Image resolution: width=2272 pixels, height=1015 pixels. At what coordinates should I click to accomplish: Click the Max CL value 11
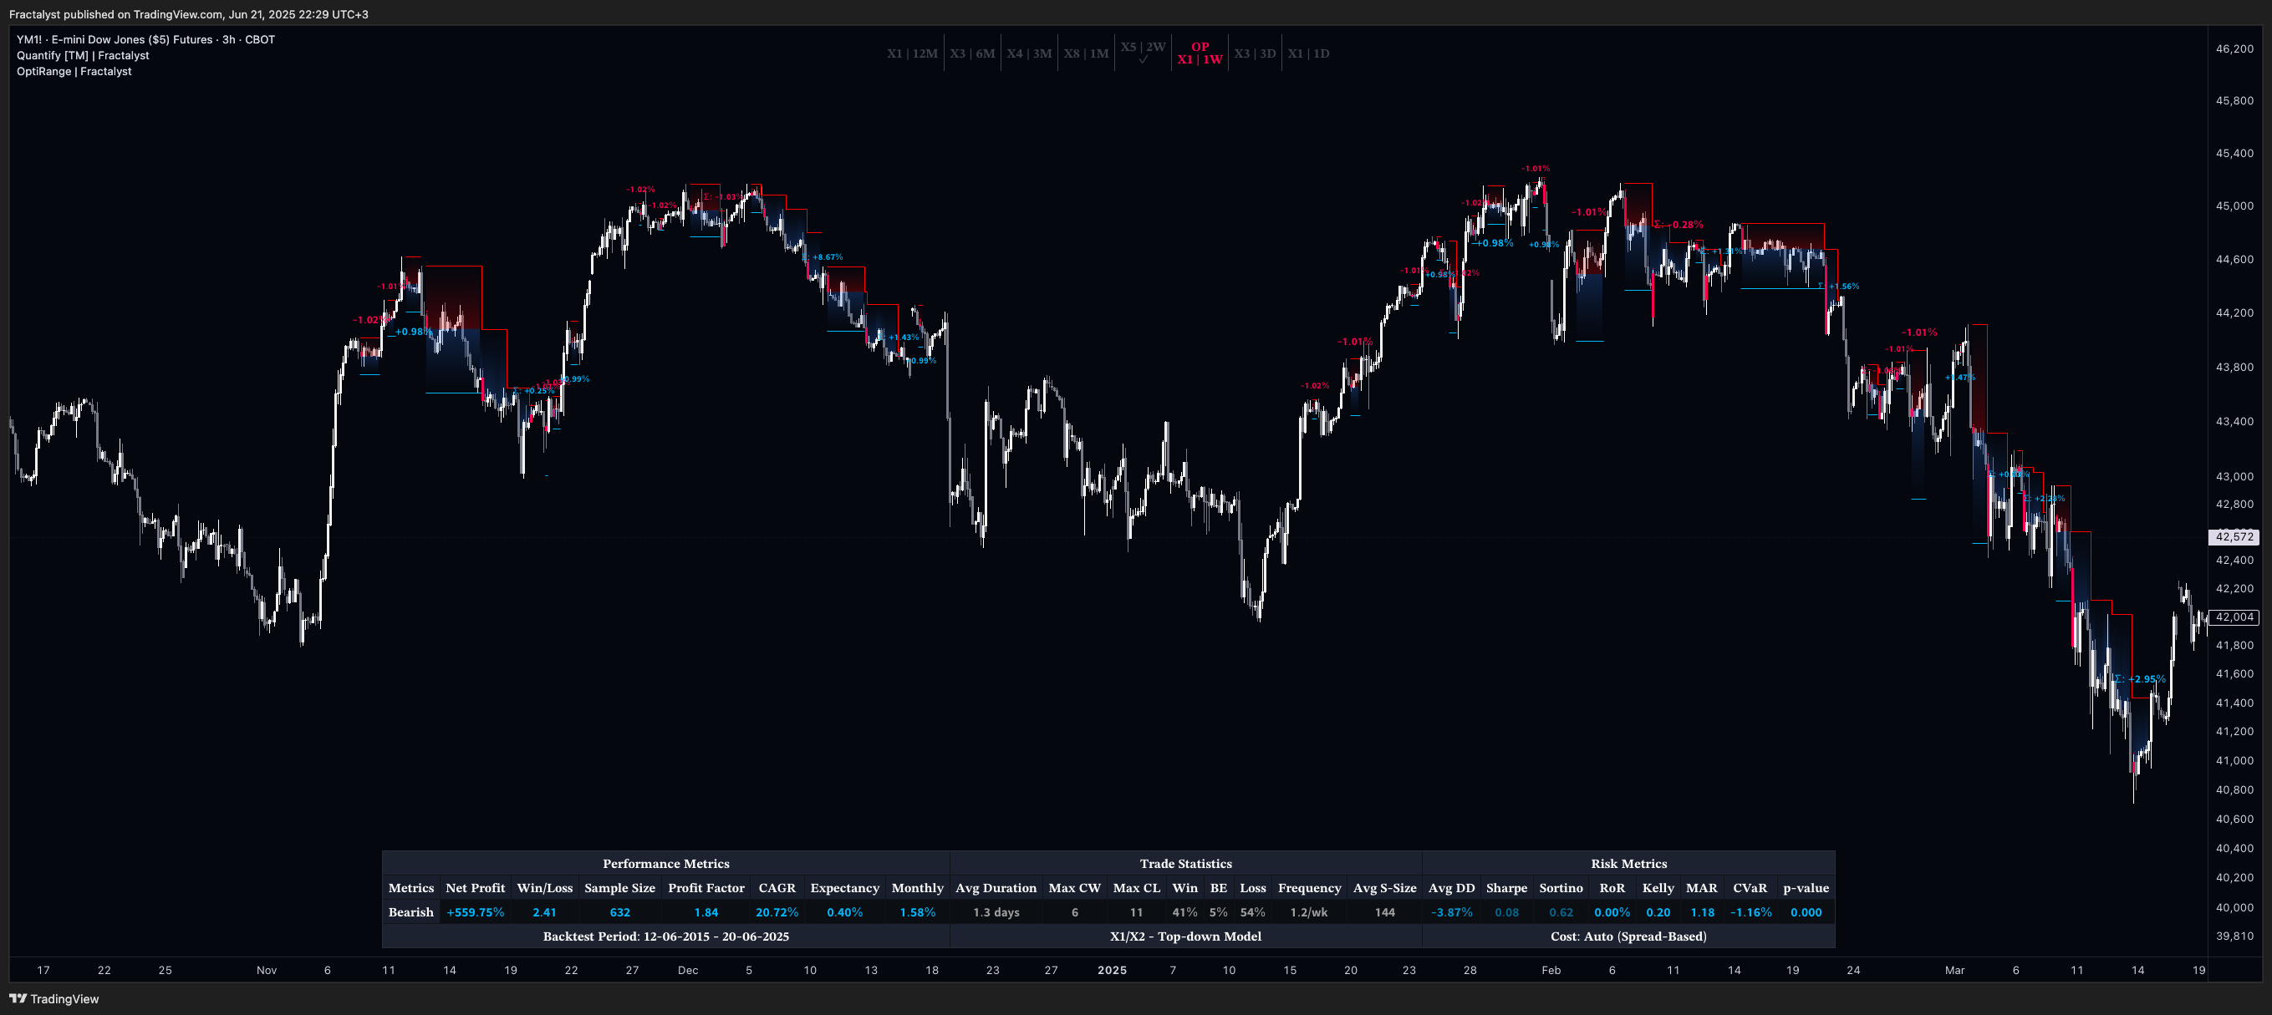1136,912
